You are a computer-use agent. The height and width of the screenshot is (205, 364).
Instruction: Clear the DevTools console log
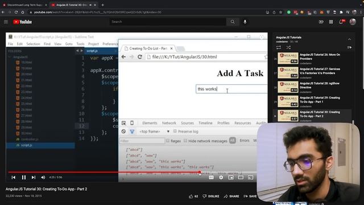click(x=123, y=132)
